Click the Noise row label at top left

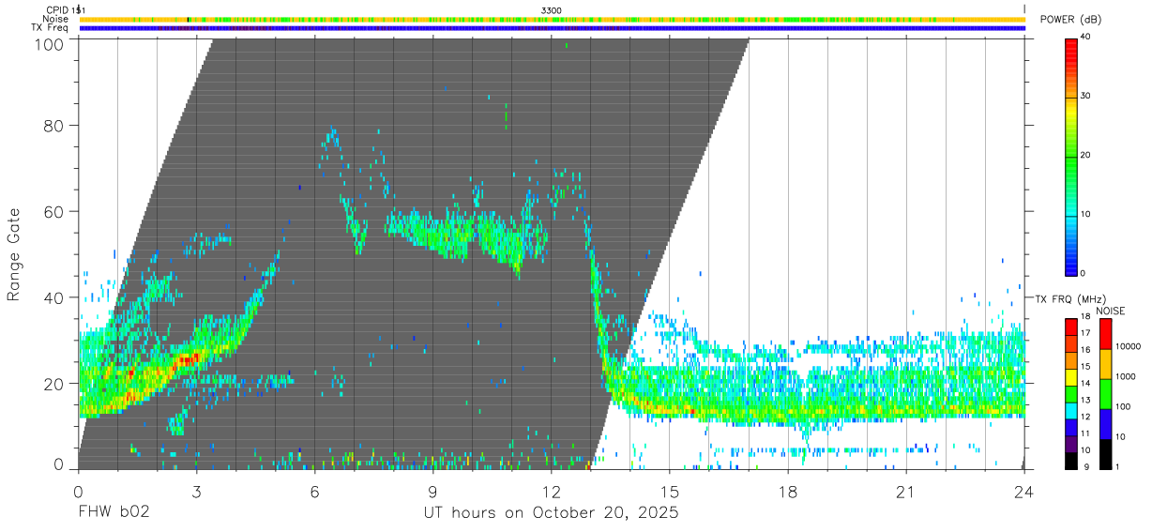[x=55, y=19]
